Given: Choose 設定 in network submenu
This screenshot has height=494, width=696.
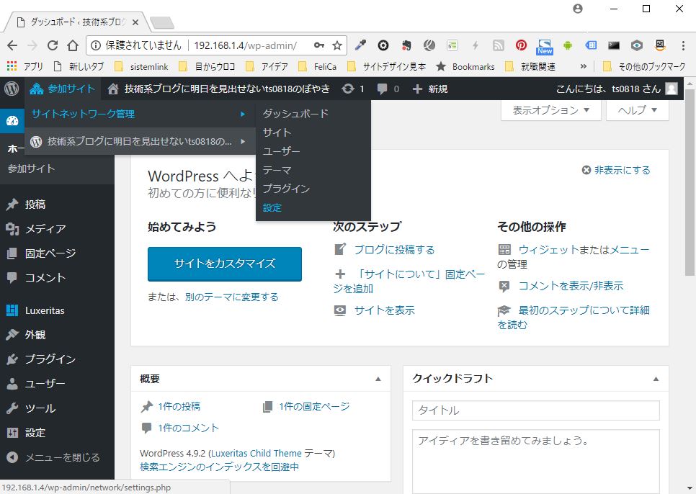Looking at the screenshot, I should [272, 207].
